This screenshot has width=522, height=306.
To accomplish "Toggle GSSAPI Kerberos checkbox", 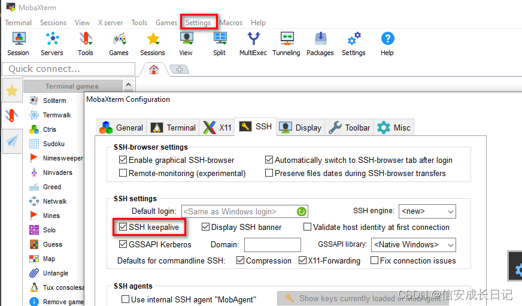I will click(123, 244).
